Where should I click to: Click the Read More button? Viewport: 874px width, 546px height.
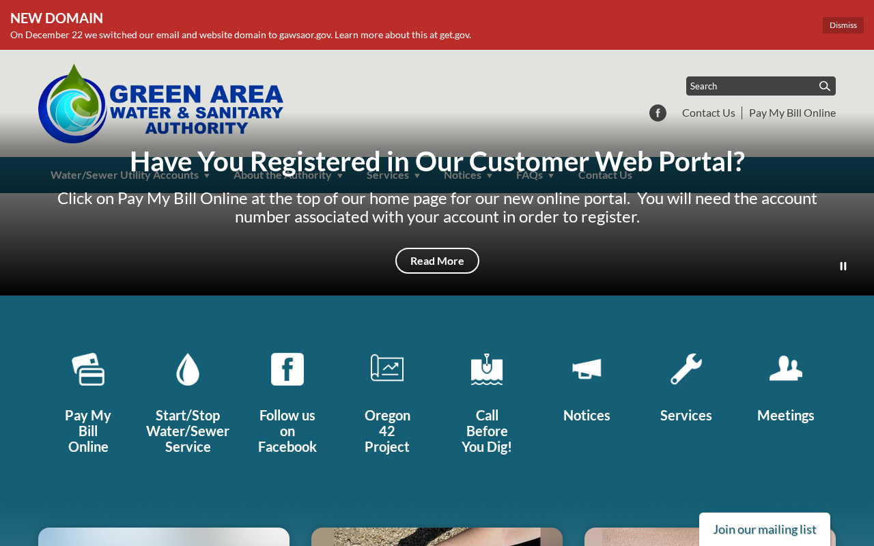pyautogui.click(x=437, y=261)
